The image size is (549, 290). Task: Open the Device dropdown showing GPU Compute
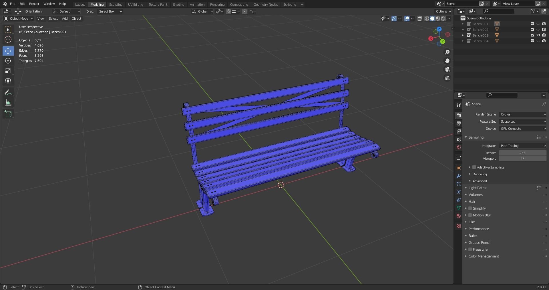(522, 129)
